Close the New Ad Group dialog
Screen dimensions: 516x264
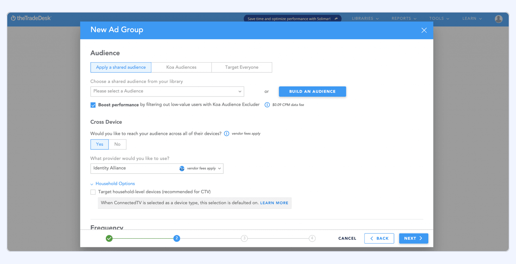click(424, 30)
